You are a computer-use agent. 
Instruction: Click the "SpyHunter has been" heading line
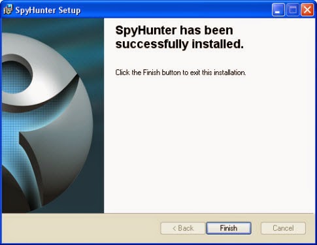coord(174,30)
